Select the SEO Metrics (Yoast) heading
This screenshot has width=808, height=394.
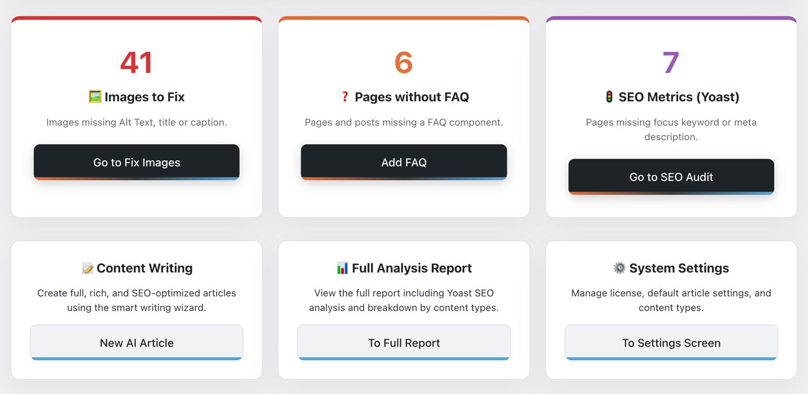[679, 97]
